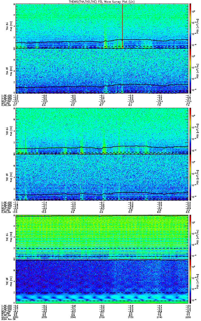Click the '2120' time tick label
201x321 pixels.
tap(131, 317)
